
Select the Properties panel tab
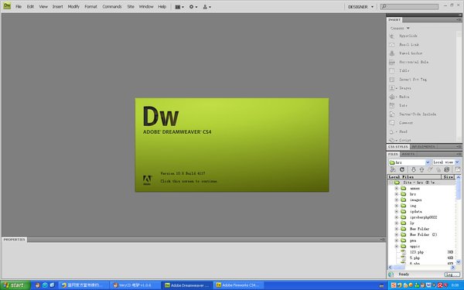click(14, 240)
